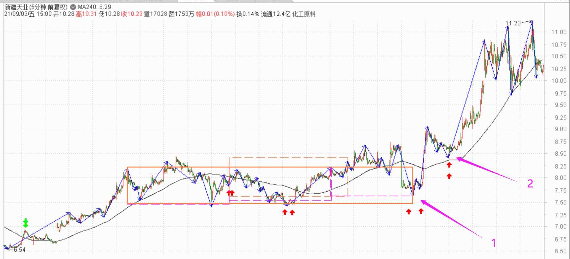This screenshot has width=570, height=259.
Task: Click the 11.23 highest price marker
Action: click(x=513, y=23)
